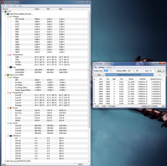Image resolution: width=167 pixels, height=166 pixels.
Task: Click the MSI Z170A motherboard icon
Action: [x=8, y=14]
